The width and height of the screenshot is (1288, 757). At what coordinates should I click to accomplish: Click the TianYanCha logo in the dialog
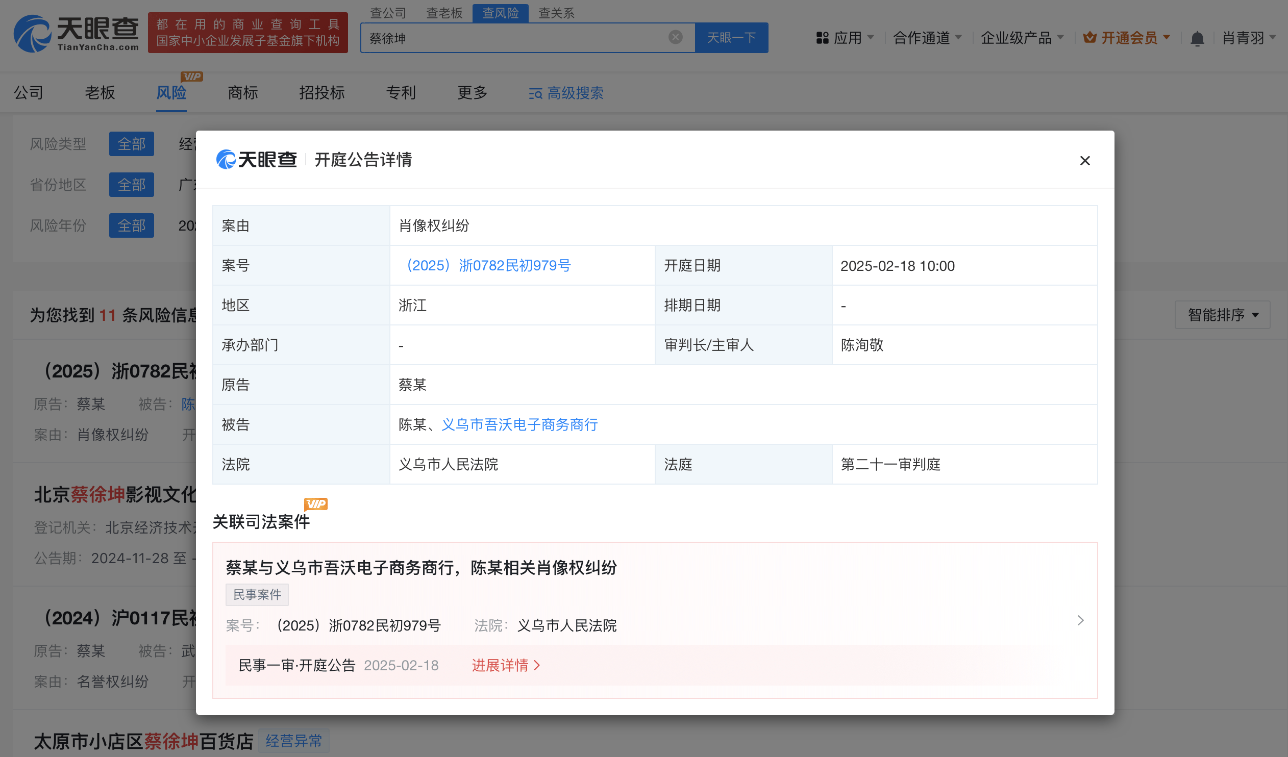[256, 159]
